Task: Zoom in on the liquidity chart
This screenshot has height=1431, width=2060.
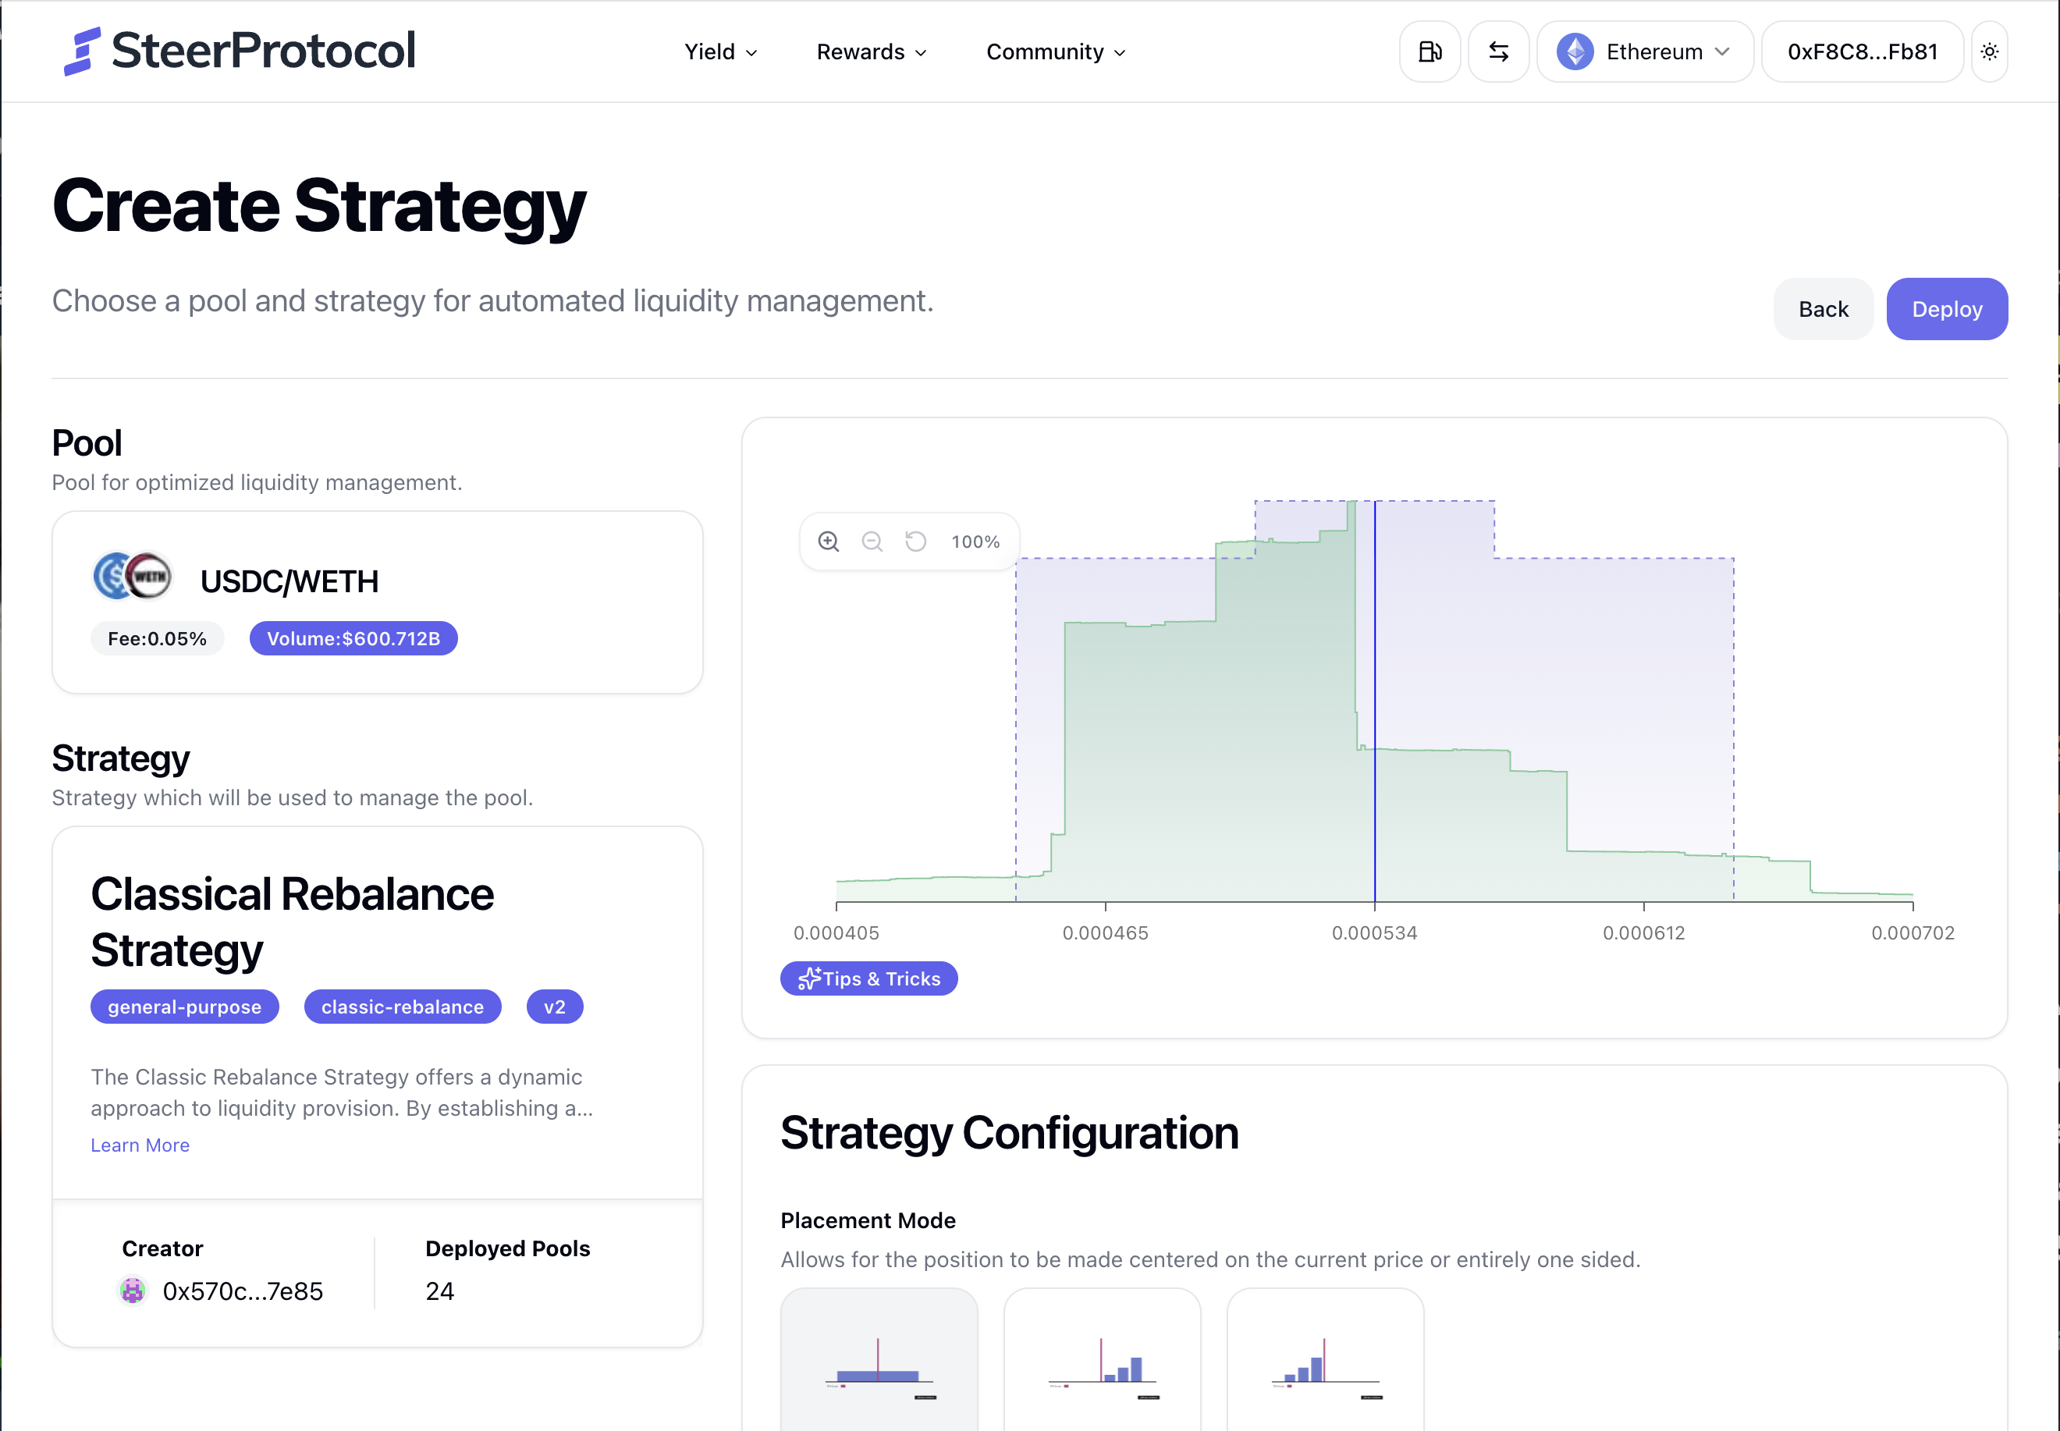Action: coord(829,542)
